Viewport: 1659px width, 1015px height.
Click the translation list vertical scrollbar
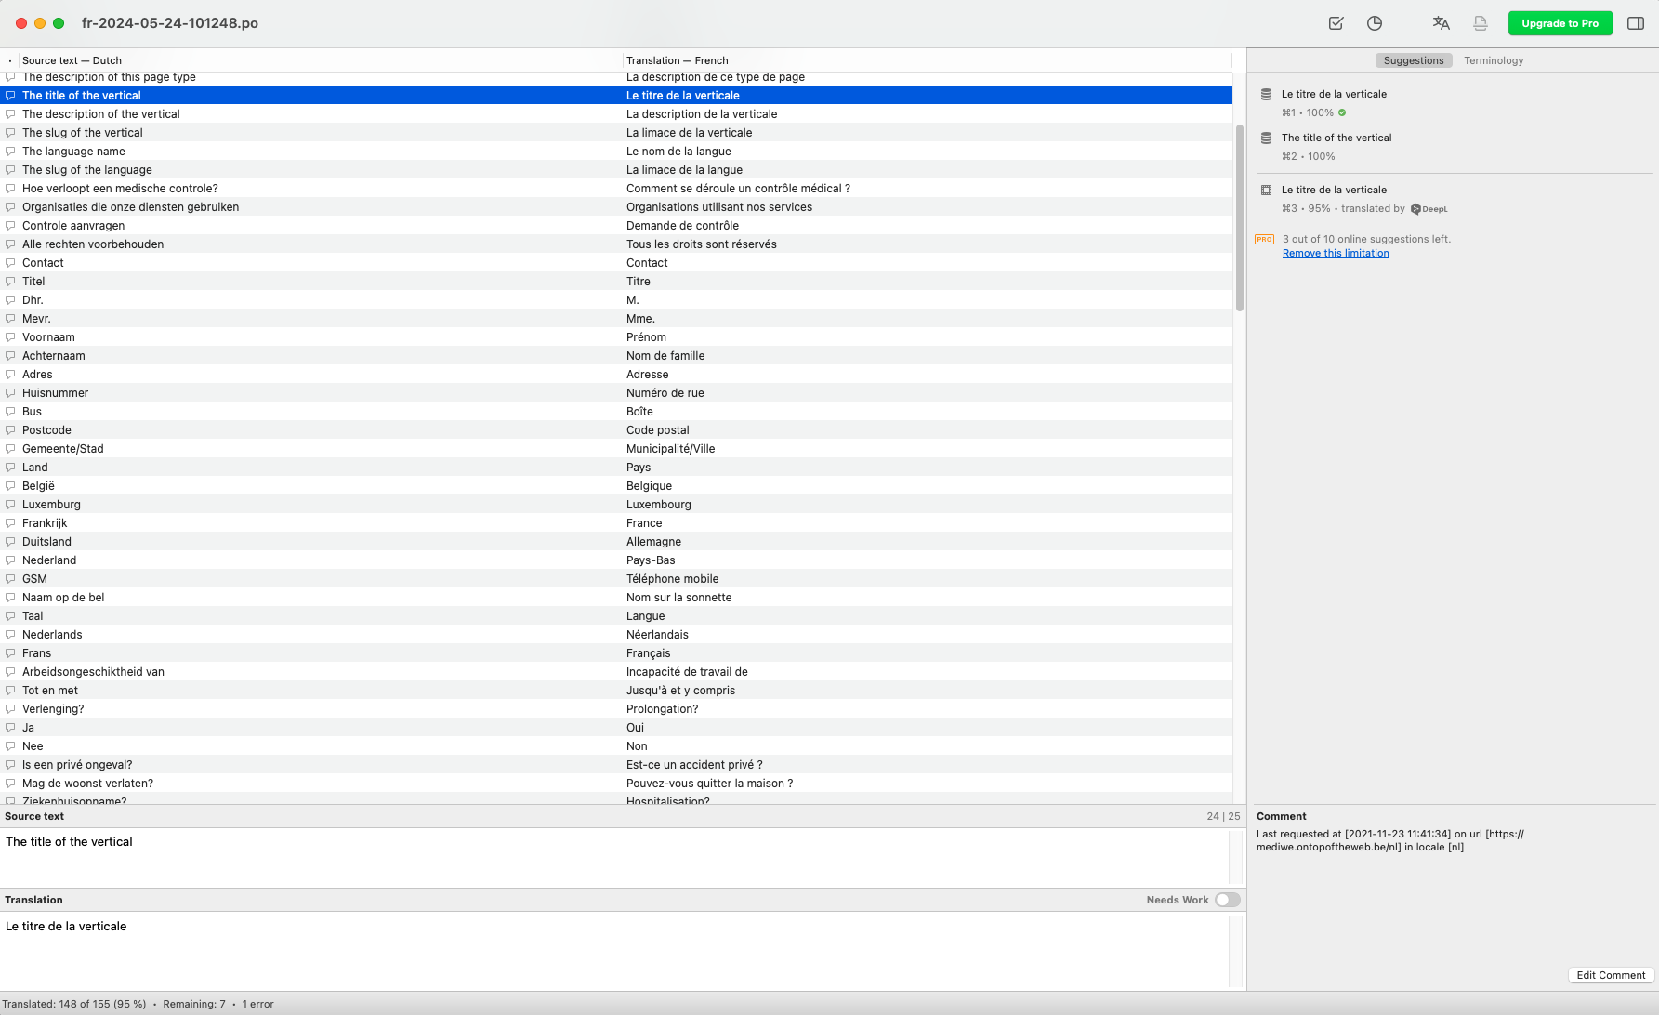coord(1239,218)
